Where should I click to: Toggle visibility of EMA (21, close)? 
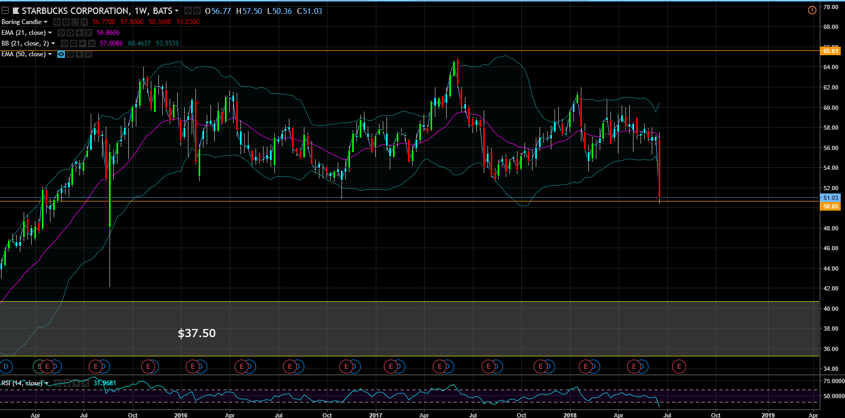pos(61,33)
